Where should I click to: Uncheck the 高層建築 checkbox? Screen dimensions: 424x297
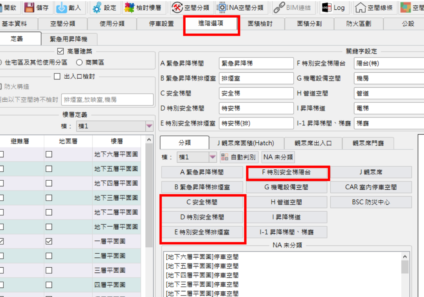(x=60, y=51)
